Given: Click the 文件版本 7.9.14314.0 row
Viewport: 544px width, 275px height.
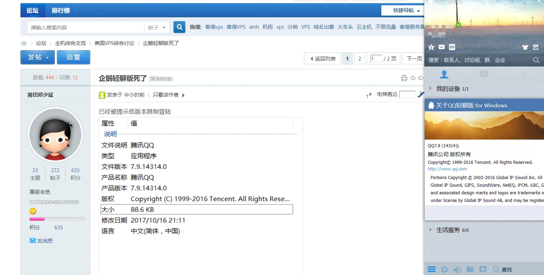Looking at the screenshot, I should (197, 167).
